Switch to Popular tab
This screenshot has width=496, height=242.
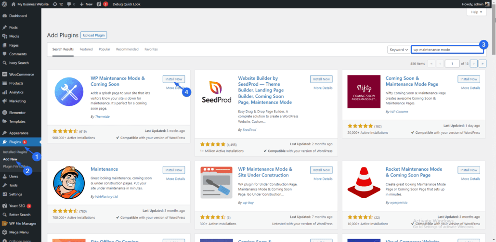click(x=104, y=49)
